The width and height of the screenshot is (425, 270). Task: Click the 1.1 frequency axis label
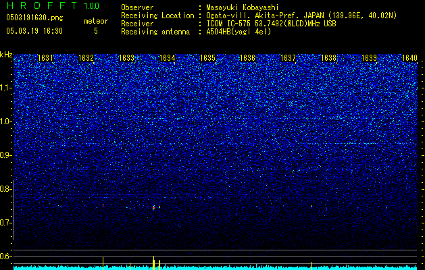coord(5,88)
